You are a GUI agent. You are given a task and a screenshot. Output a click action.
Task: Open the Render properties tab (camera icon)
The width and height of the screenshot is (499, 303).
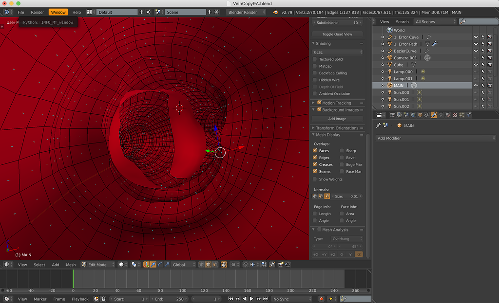pos(392,115)
